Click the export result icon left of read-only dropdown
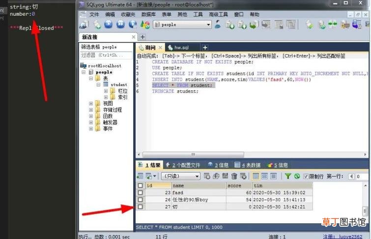 tap(140, 176)
